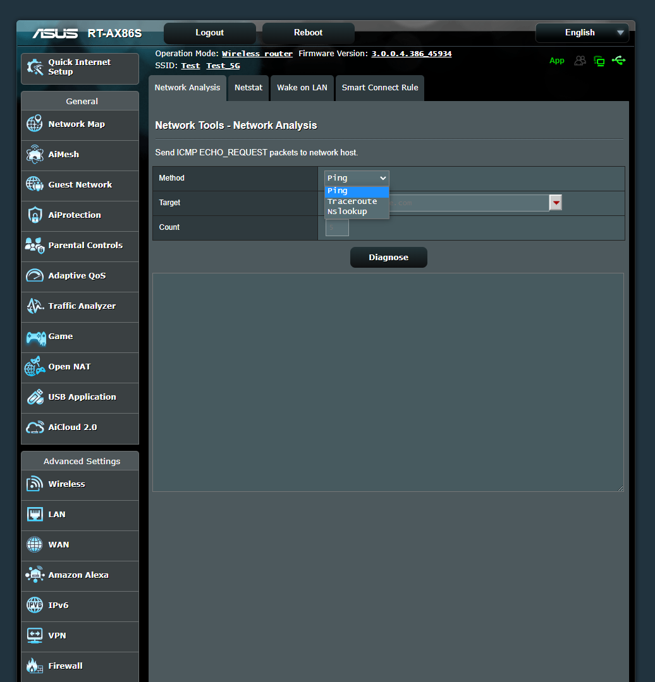Click inside the Count input field
This screenshot has width=655, height=682.
[x=336, y=227]
